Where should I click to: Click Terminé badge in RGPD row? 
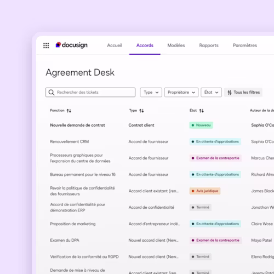201,256
